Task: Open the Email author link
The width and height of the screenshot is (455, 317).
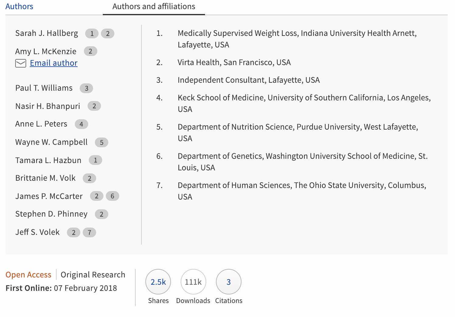Action: click(54, 63)
